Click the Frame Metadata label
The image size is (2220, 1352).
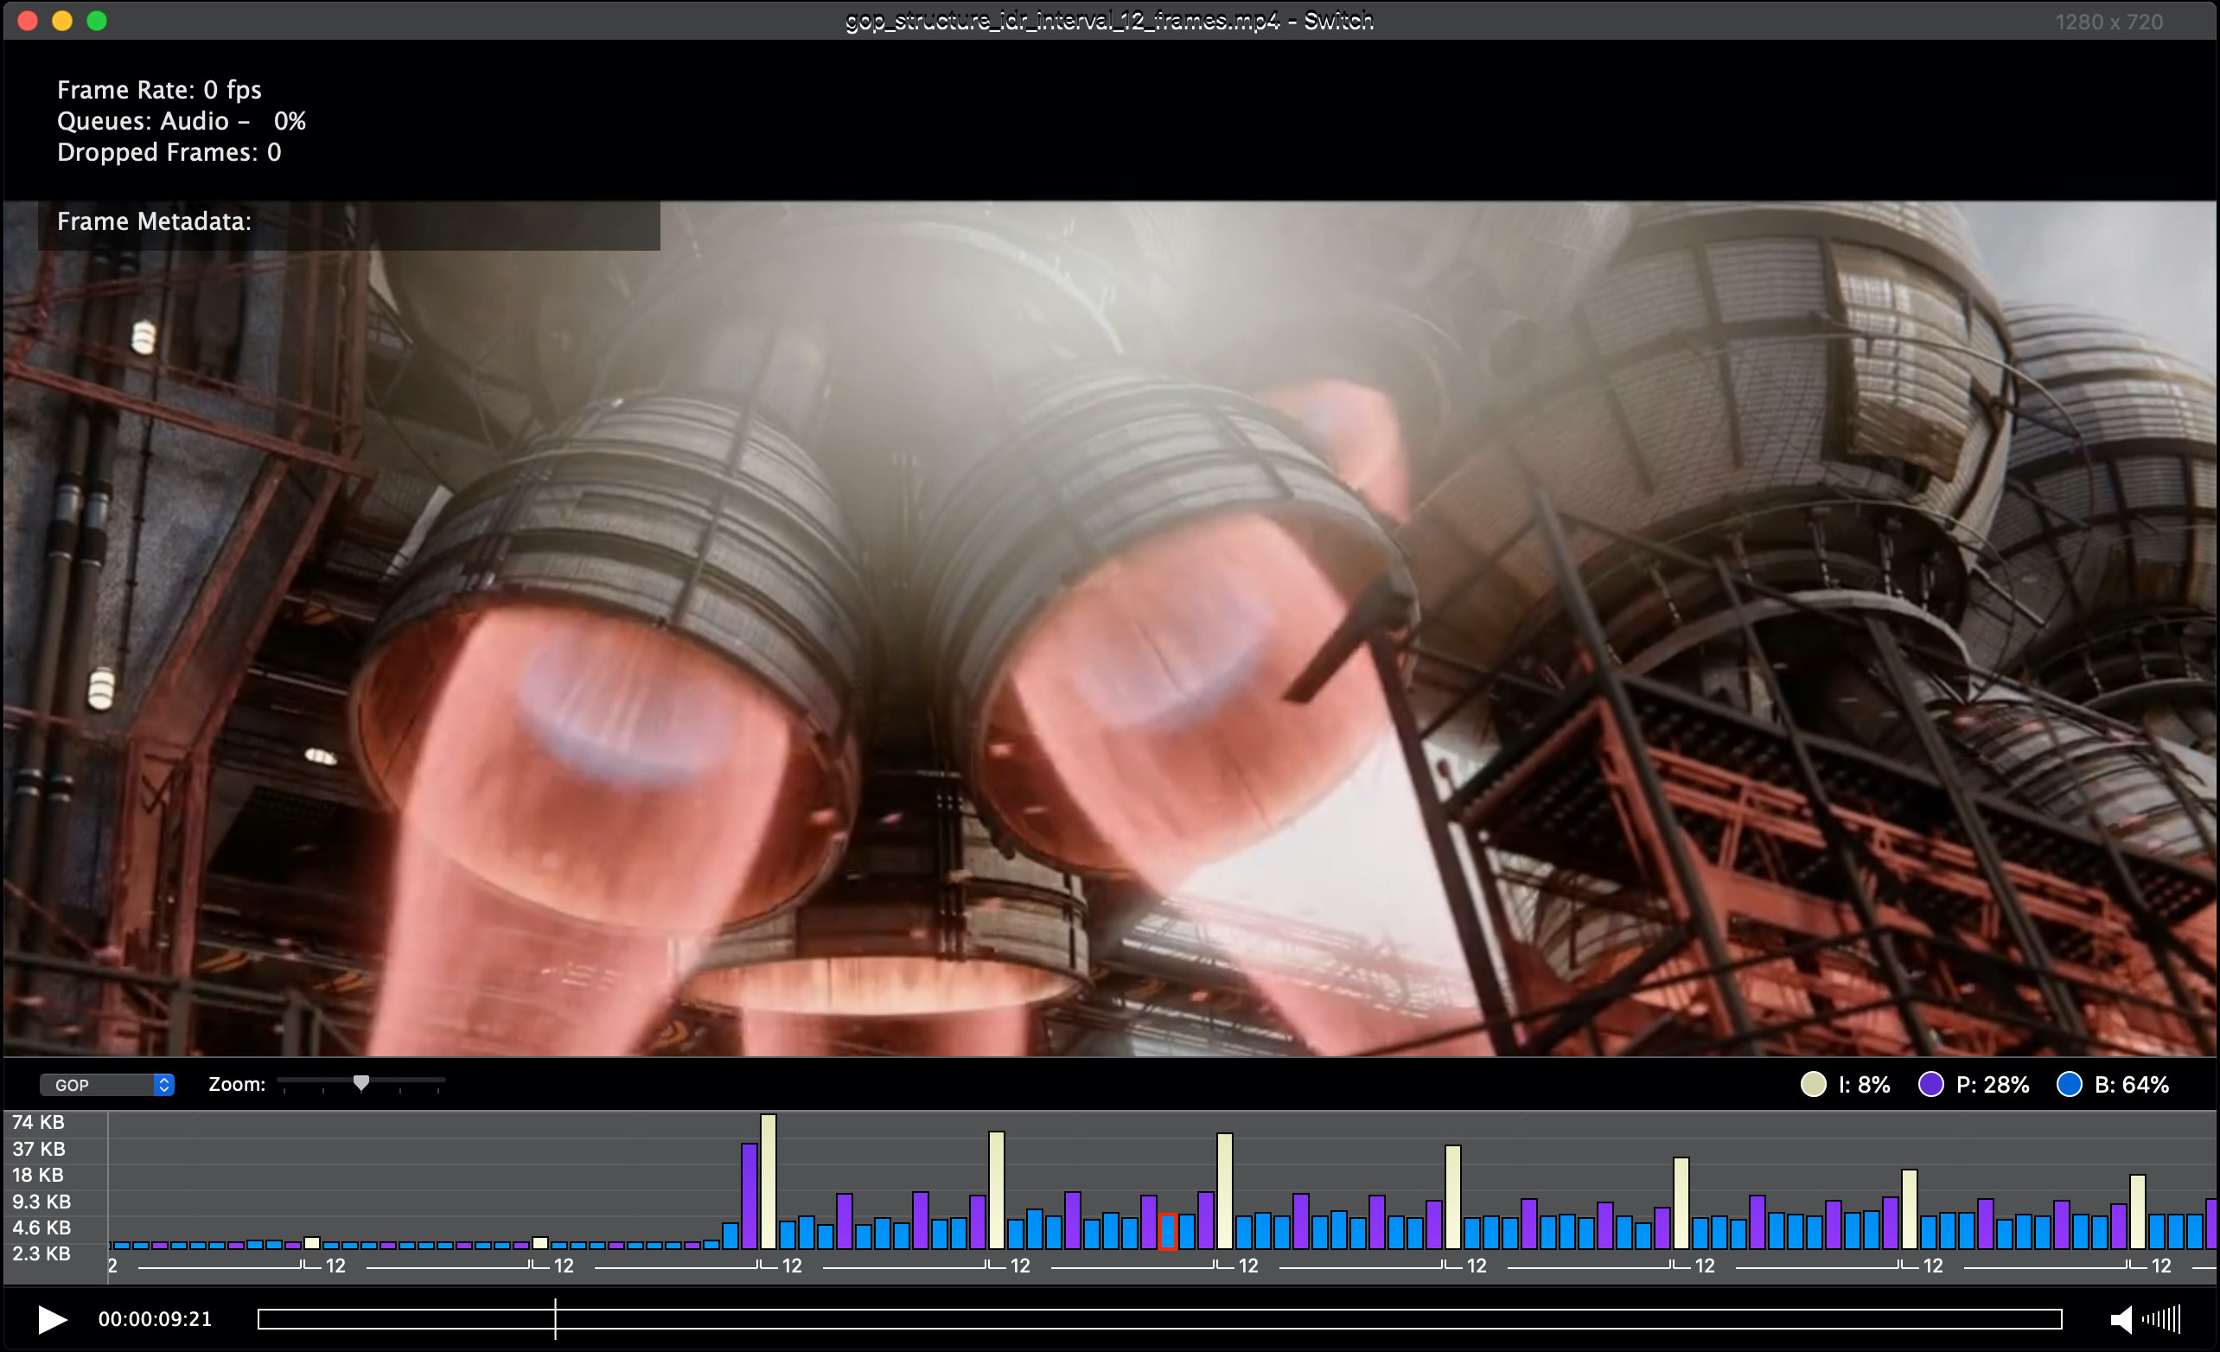[154, 221]
